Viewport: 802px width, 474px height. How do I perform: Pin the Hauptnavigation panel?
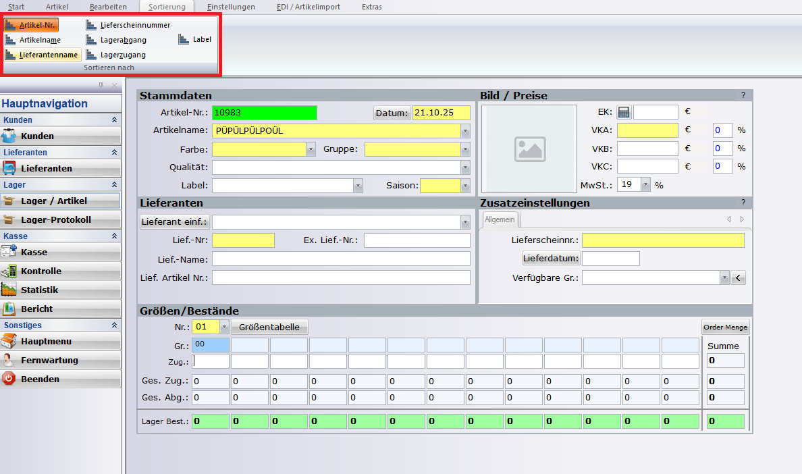pos(101,85)
